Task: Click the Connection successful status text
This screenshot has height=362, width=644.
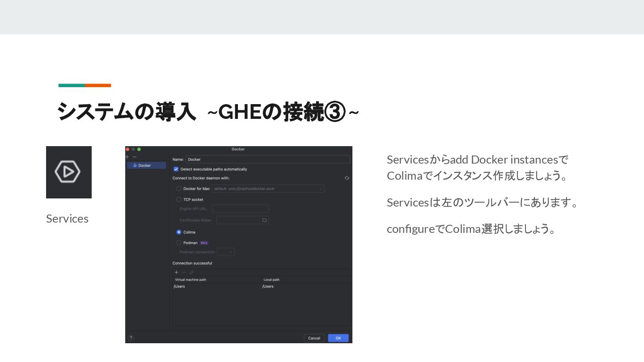Action: tap(192, 263)
